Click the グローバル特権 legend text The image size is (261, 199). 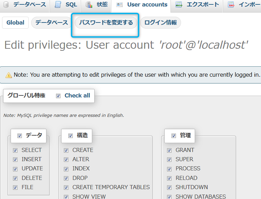[x=26, y=95]
